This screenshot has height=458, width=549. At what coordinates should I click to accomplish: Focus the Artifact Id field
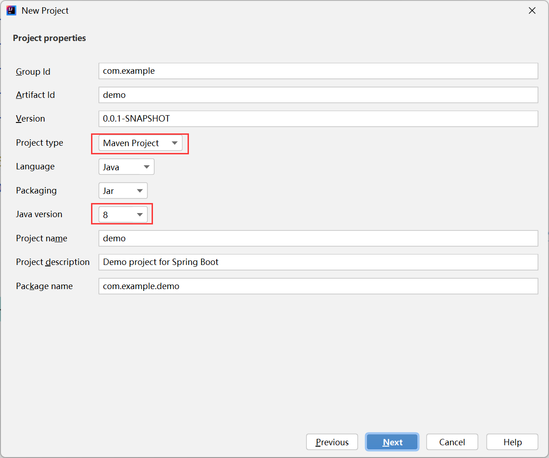coord(318,95)
